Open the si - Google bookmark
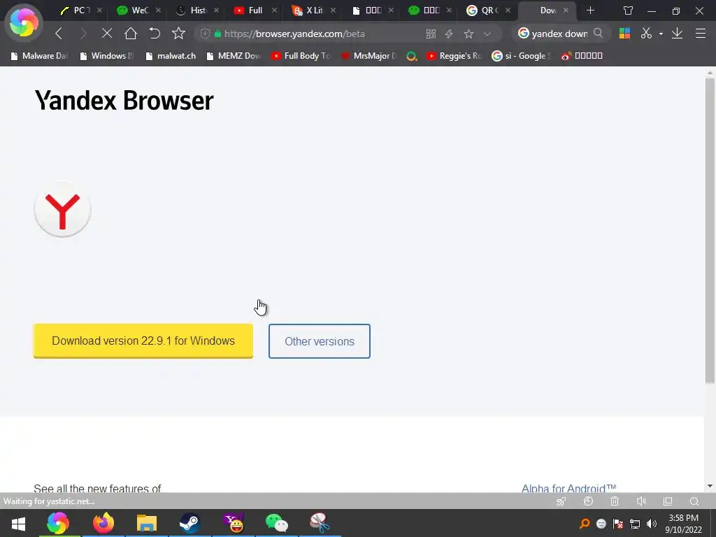The image size is (716, 537). tap(521, 56)
